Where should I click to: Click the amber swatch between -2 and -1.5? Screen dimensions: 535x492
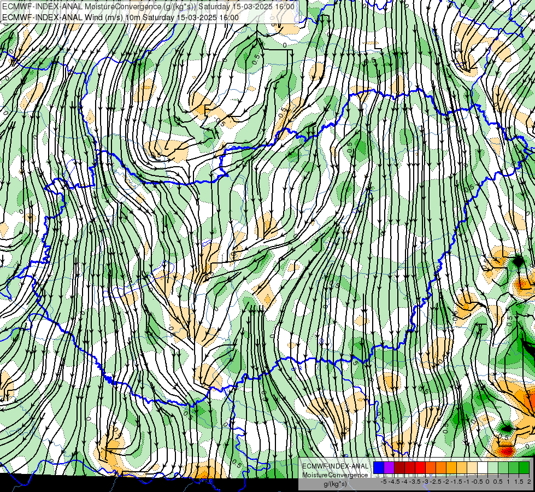(451, 467)
